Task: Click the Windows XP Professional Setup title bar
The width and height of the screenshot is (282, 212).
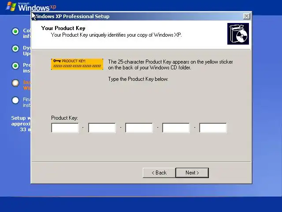Action: tap(141, 16)
